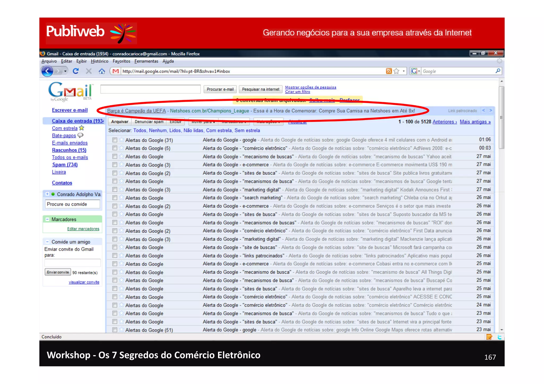Check the box for Alertas do Google (31)
Image resolution: width=544 pixels, height=384 pixels.
pos(115,140)
